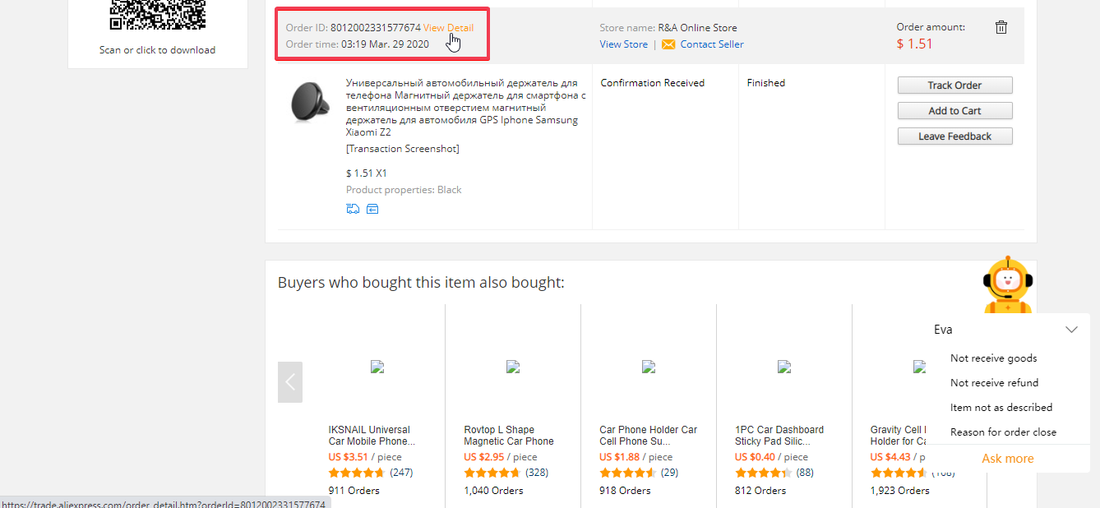This screenshot has width=1100, height=508.
Task: Delete the order using trash icon
Action: tap(1001, 27)
